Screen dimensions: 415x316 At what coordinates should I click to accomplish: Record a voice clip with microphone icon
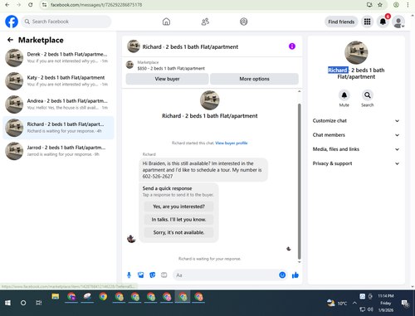click(x=129, y=275)
